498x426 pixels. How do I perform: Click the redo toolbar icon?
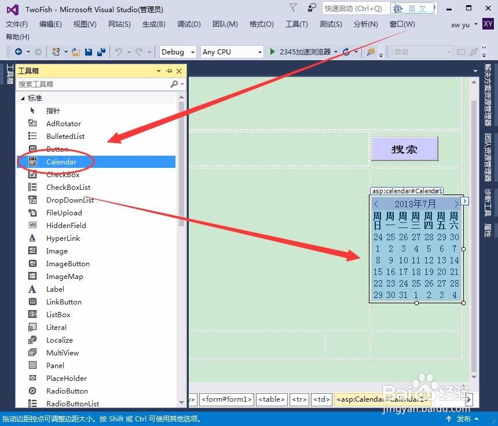tap(139, 52)
